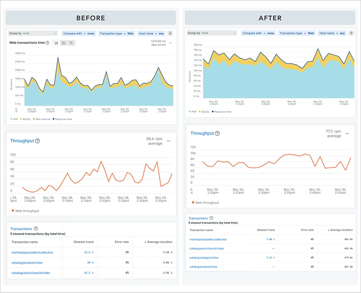Click Host name any filter in BEFORE panel
The width and height of the screenshot is (361, 293).
click(151, 33)
